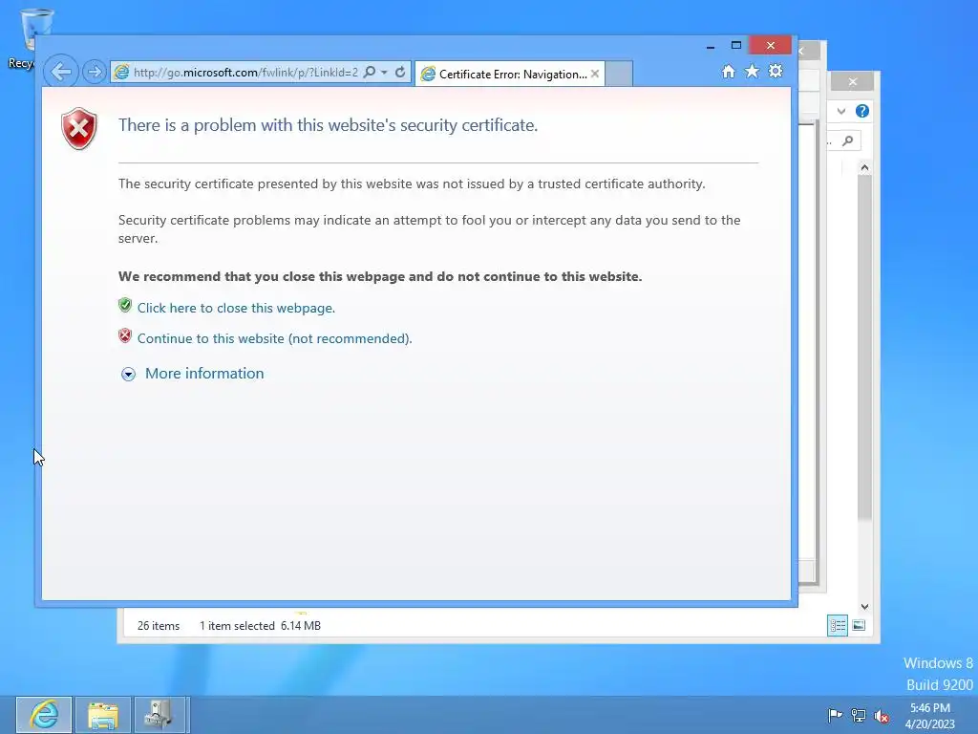Open Favorites star icon
978x734 pixels.
pyautogui.click(x=753, y=71)
